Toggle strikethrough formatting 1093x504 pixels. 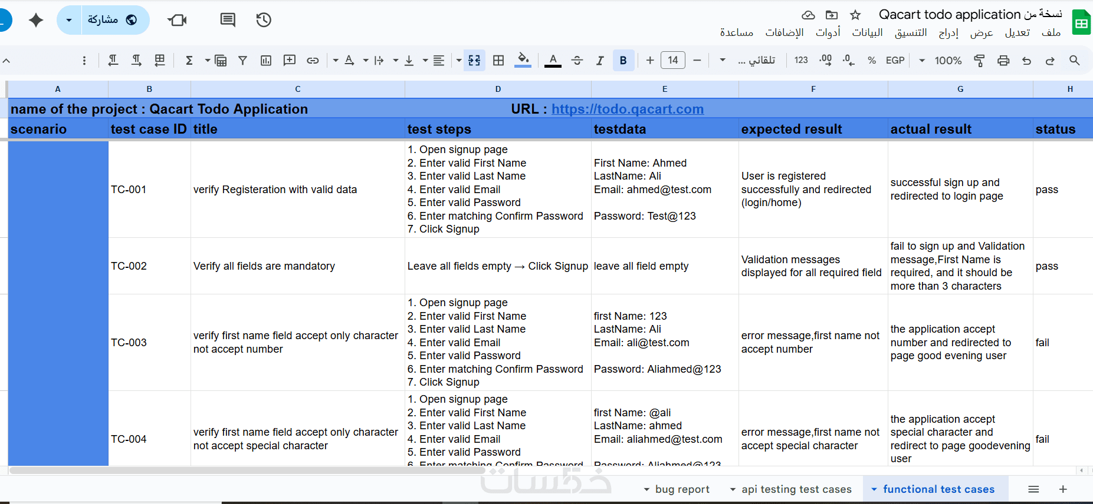577,60
